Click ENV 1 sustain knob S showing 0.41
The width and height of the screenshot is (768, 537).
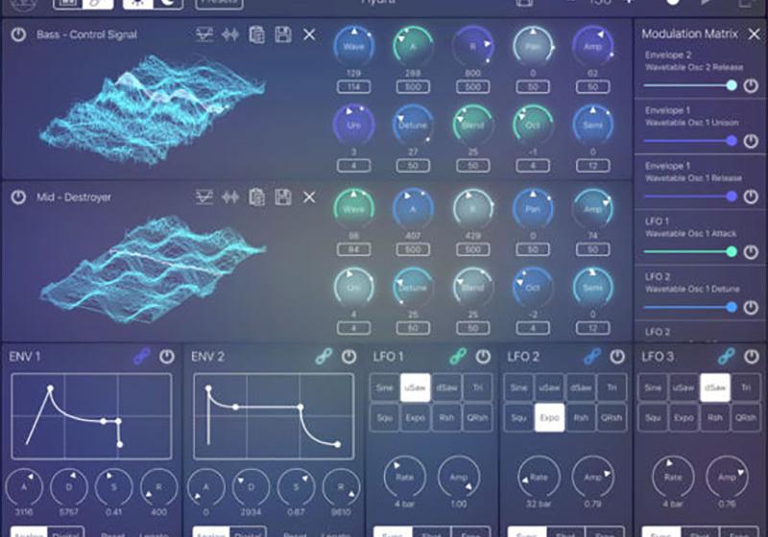pos(114,487)
